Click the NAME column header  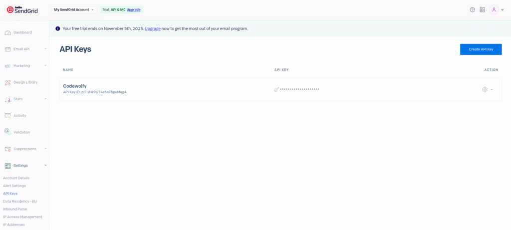[68, 70]
